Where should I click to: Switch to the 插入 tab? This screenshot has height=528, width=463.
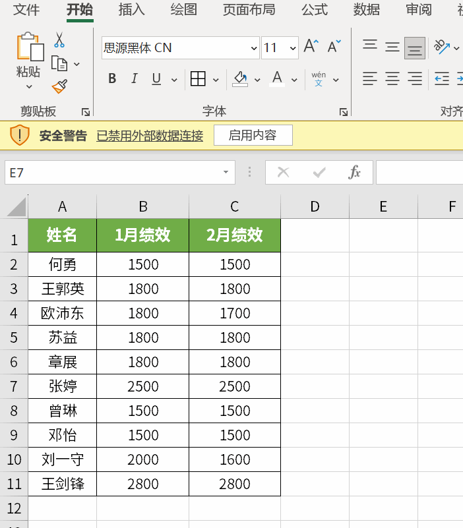[x=131, y=9]
